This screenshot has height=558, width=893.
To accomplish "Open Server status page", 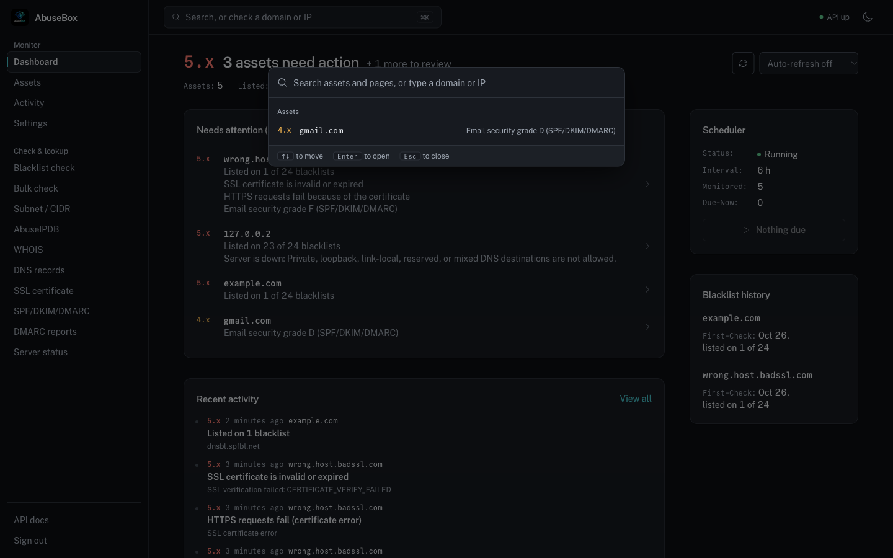I will pyautogui.click(x=74, y=352).
